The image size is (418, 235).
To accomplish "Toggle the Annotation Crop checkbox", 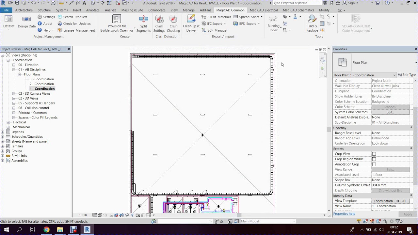I will tap(374, 164).
